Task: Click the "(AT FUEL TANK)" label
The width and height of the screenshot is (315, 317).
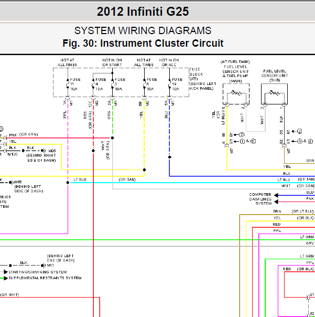Action: [235, 61]
